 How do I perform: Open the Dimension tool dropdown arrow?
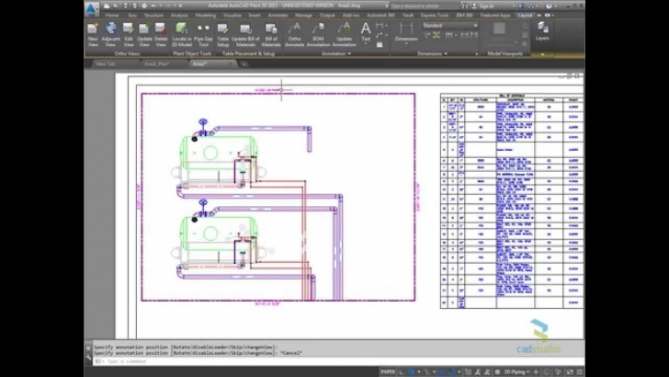(406, 44)
